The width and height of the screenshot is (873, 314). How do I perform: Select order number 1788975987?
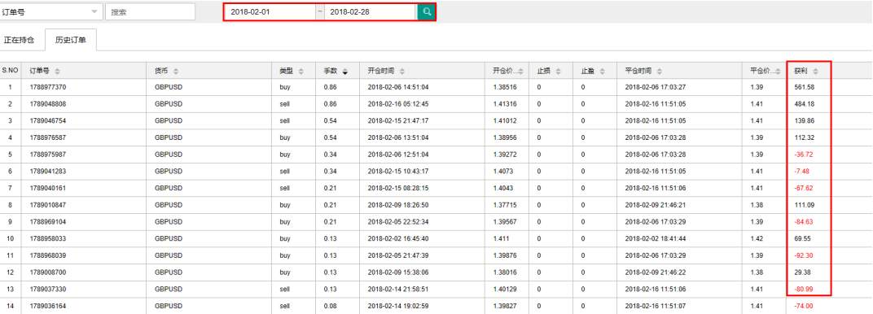click(48, 155)
